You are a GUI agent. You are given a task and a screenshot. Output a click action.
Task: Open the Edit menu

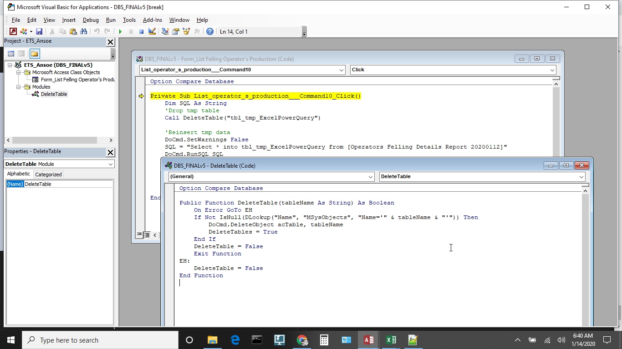click(x=32, y=20)
